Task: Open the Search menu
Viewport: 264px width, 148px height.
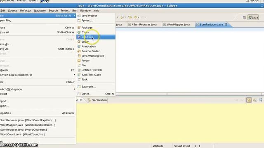Action: (53, 11)
